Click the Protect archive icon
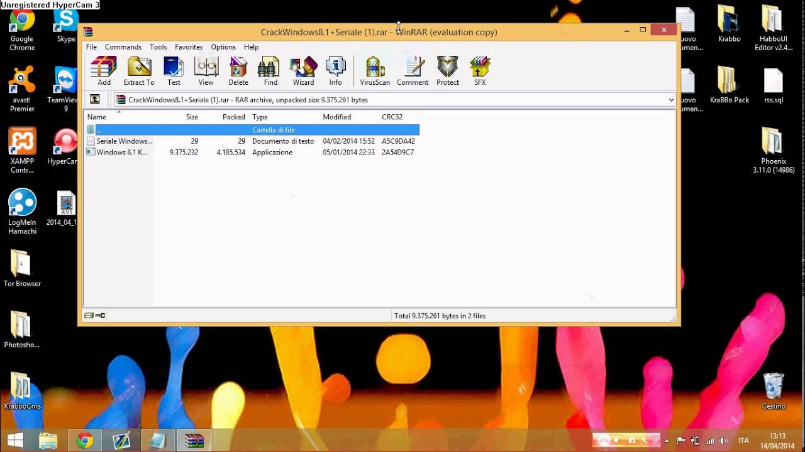The height and width of the screenshot is (452, 805). [448, 71]
